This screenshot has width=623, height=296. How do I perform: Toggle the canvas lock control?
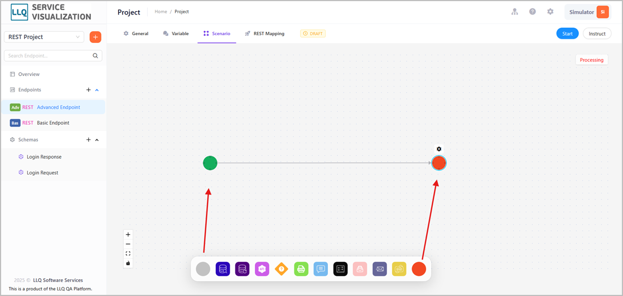128,263
